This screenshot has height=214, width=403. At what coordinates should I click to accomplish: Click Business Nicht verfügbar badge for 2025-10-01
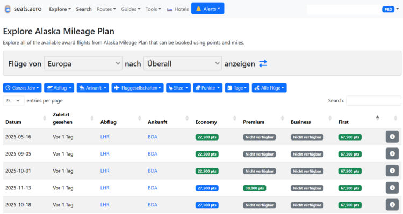click(x=307, y=171)
